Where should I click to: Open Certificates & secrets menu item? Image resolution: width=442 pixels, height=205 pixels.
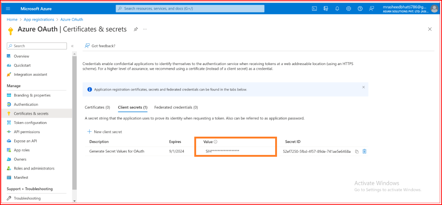coord(37,114)
